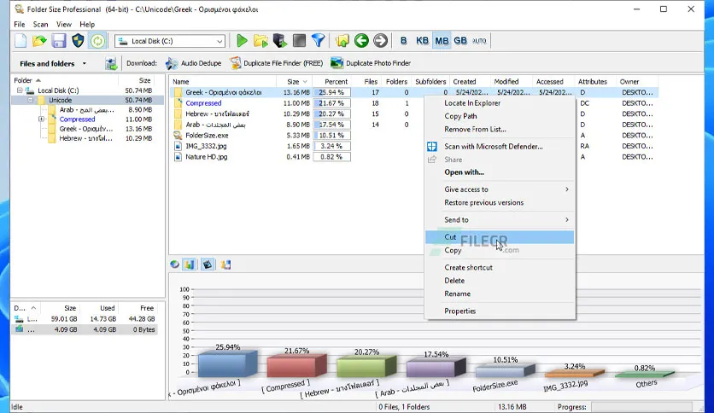The image size is (714, 413).
Task: Select the pie chart view icon
Action: point(174,265)
